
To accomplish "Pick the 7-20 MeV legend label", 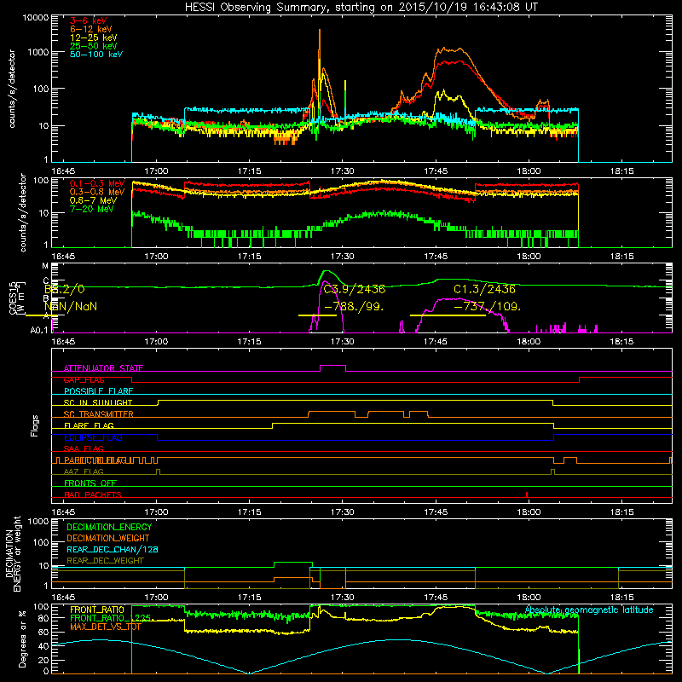I will (91, 209).
